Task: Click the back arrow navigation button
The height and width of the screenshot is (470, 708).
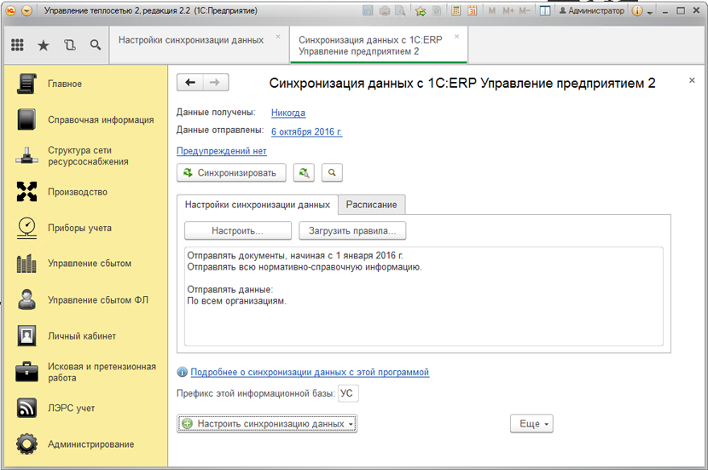Action: tap(190, 83)
